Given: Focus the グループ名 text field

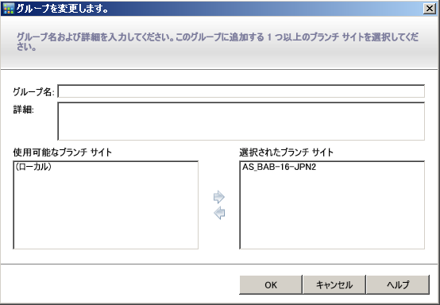Looking at the screenshot, I should tap(241, 91).
